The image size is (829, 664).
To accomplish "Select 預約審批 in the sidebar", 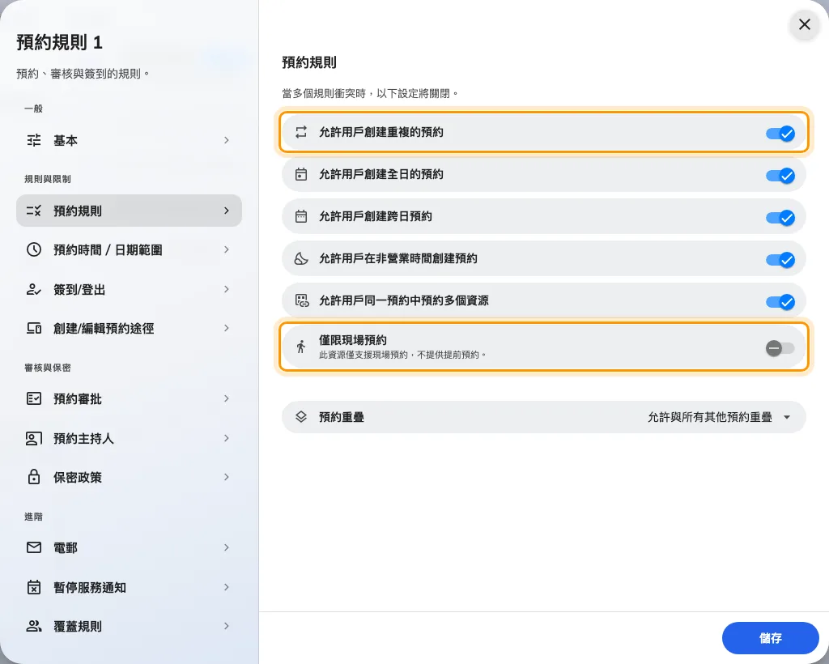I will 129,398.
